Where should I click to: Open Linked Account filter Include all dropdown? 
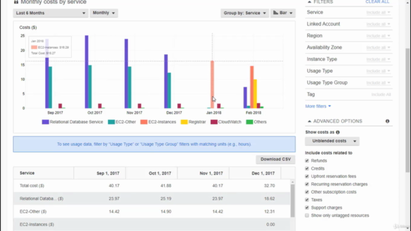pyautogui.click(x=378, y=24)
